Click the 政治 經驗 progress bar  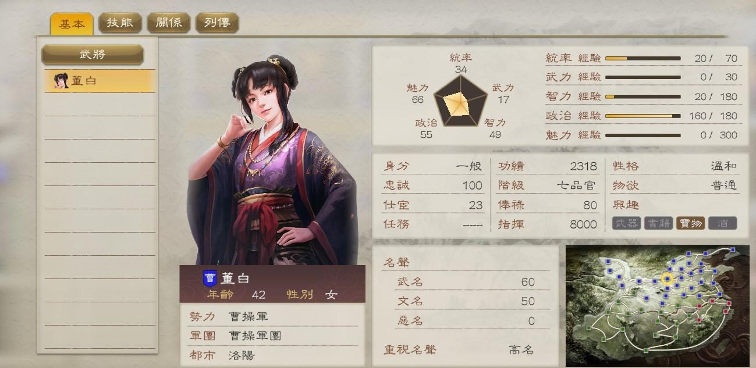pyautogui.click(x=643, y=116)
